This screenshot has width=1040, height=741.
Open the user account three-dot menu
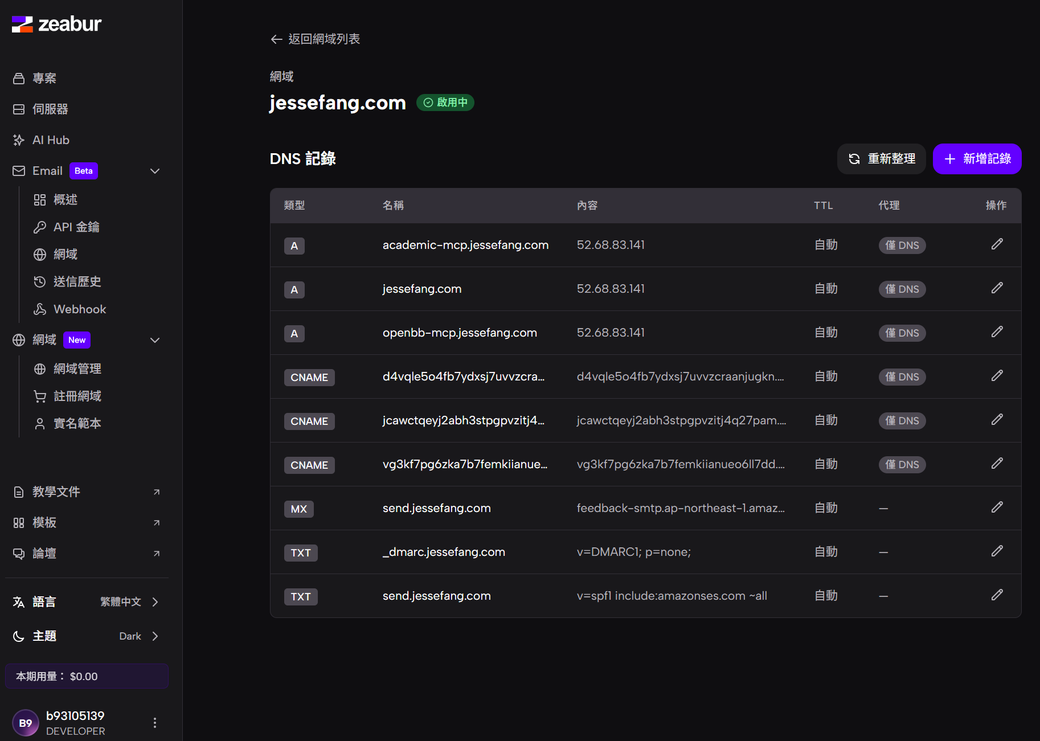click(155, 723)
